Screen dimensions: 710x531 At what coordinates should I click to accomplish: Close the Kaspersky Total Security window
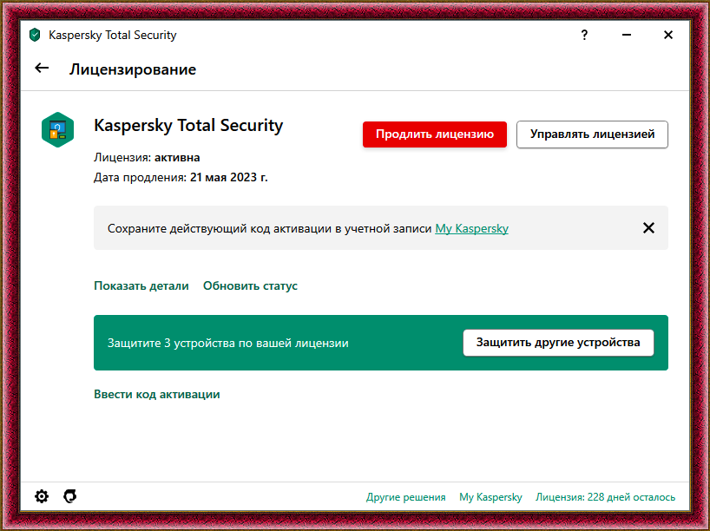(x=667, y=35)
